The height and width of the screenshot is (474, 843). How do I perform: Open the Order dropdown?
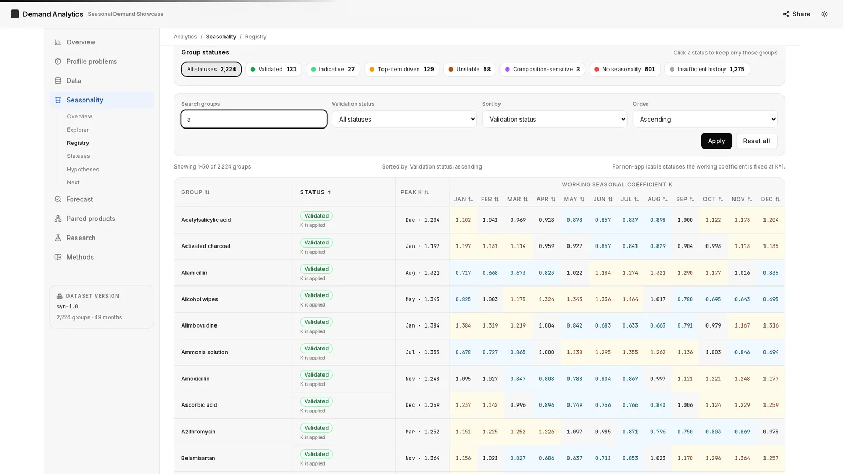click(x=705, y=119)
